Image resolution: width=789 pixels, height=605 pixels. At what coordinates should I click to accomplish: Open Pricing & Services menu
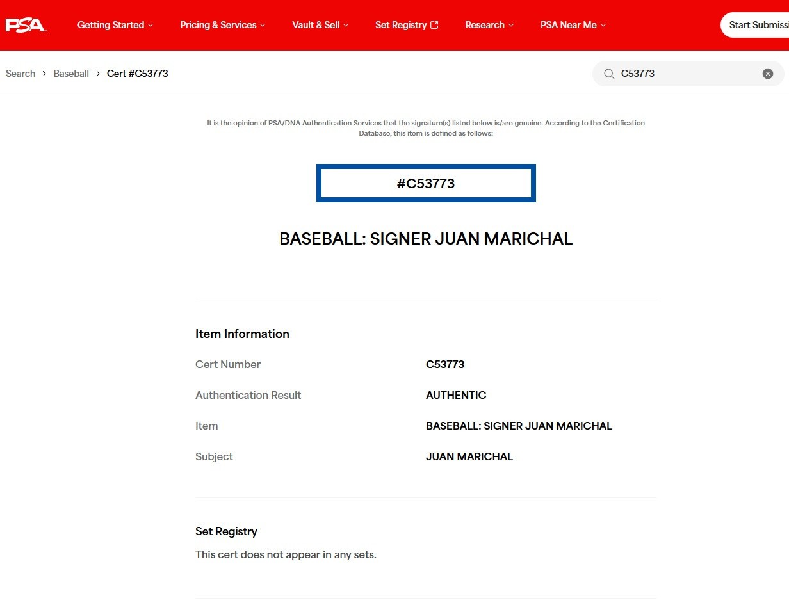click(x=223, y=25)
